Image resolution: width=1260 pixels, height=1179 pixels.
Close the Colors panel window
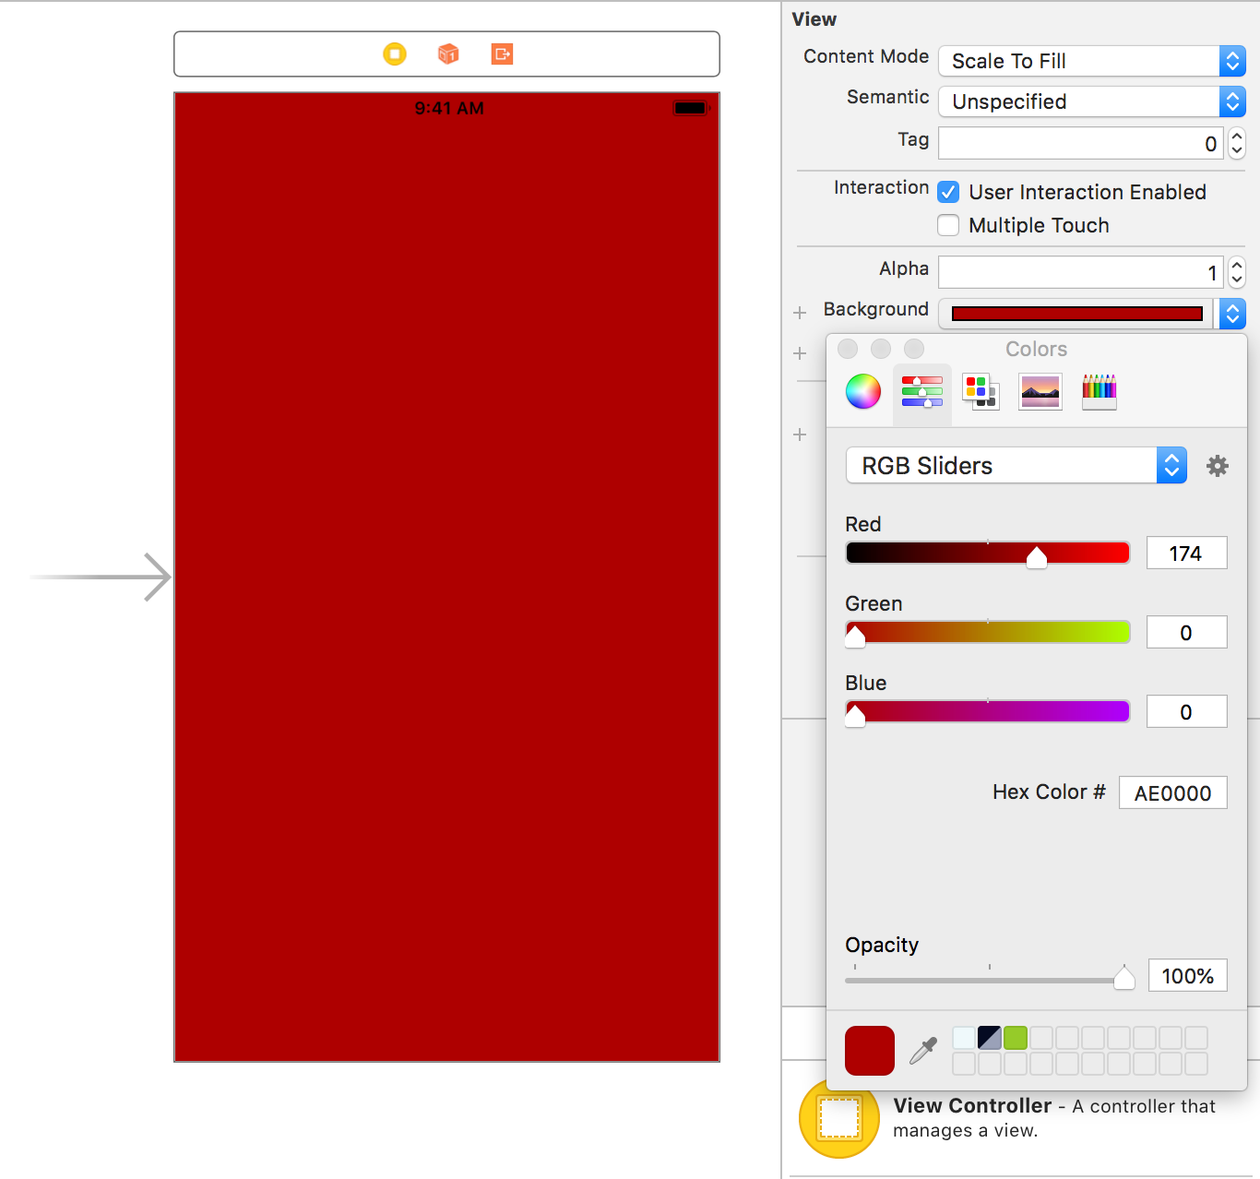(848, 349)
